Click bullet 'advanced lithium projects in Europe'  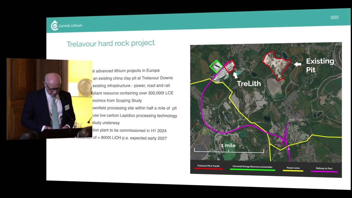[x=126, y=71]
